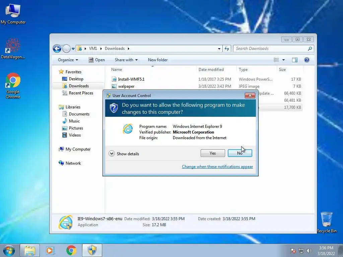This screenshot has height=257, width=343.
Task: Click IE9 icon in details pane
Action: tap(65, 222)
